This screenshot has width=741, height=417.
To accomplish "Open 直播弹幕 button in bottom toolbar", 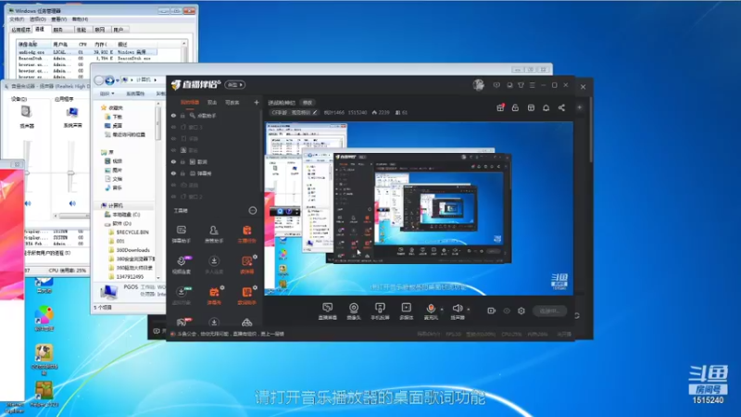I will tap(327, 311).
